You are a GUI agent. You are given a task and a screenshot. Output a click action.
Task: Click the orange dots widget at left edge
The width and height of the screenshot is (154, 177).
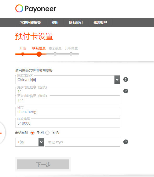[x=1, y=133]
